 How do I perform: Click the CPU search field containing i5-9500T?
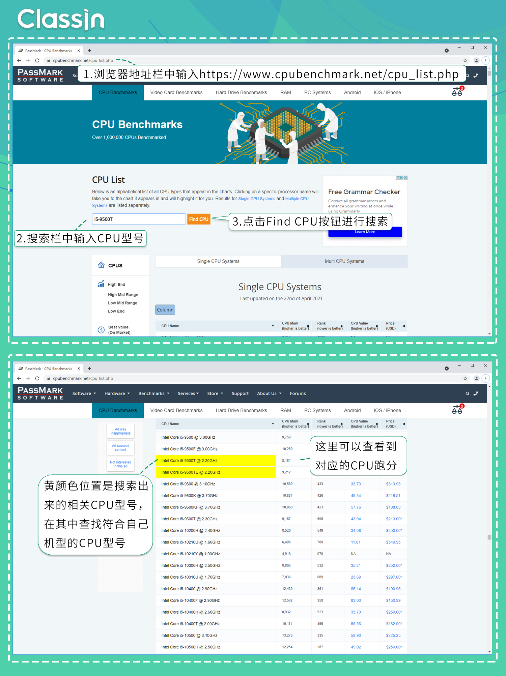coord(139,219)
